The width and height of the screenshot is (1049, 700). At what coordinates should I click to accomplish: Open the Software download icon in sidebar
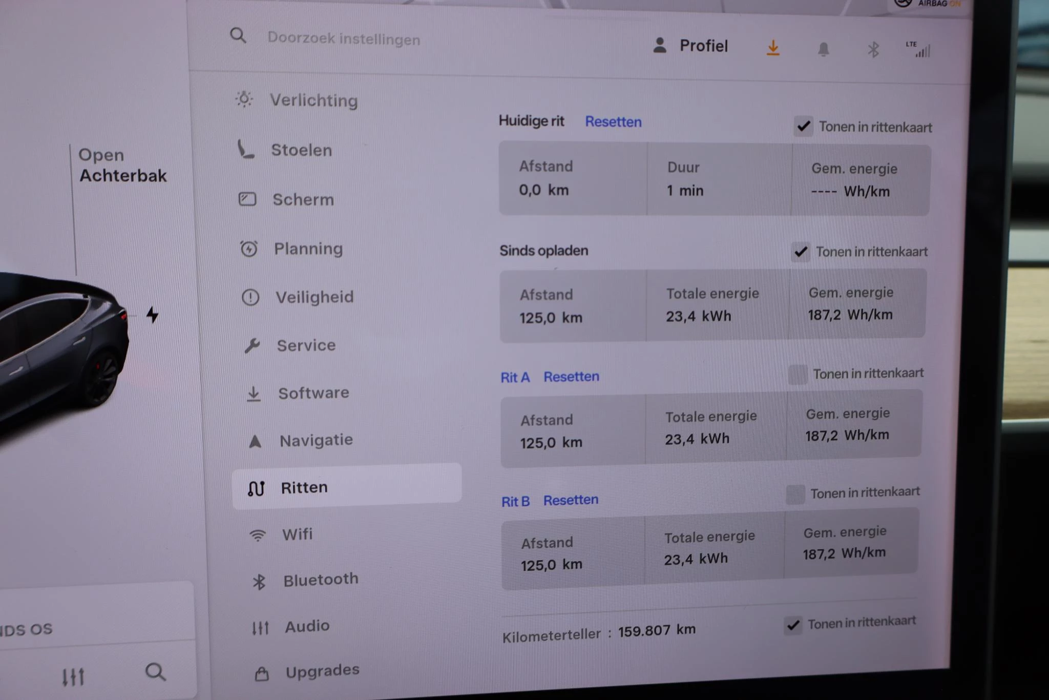(254, 392)
